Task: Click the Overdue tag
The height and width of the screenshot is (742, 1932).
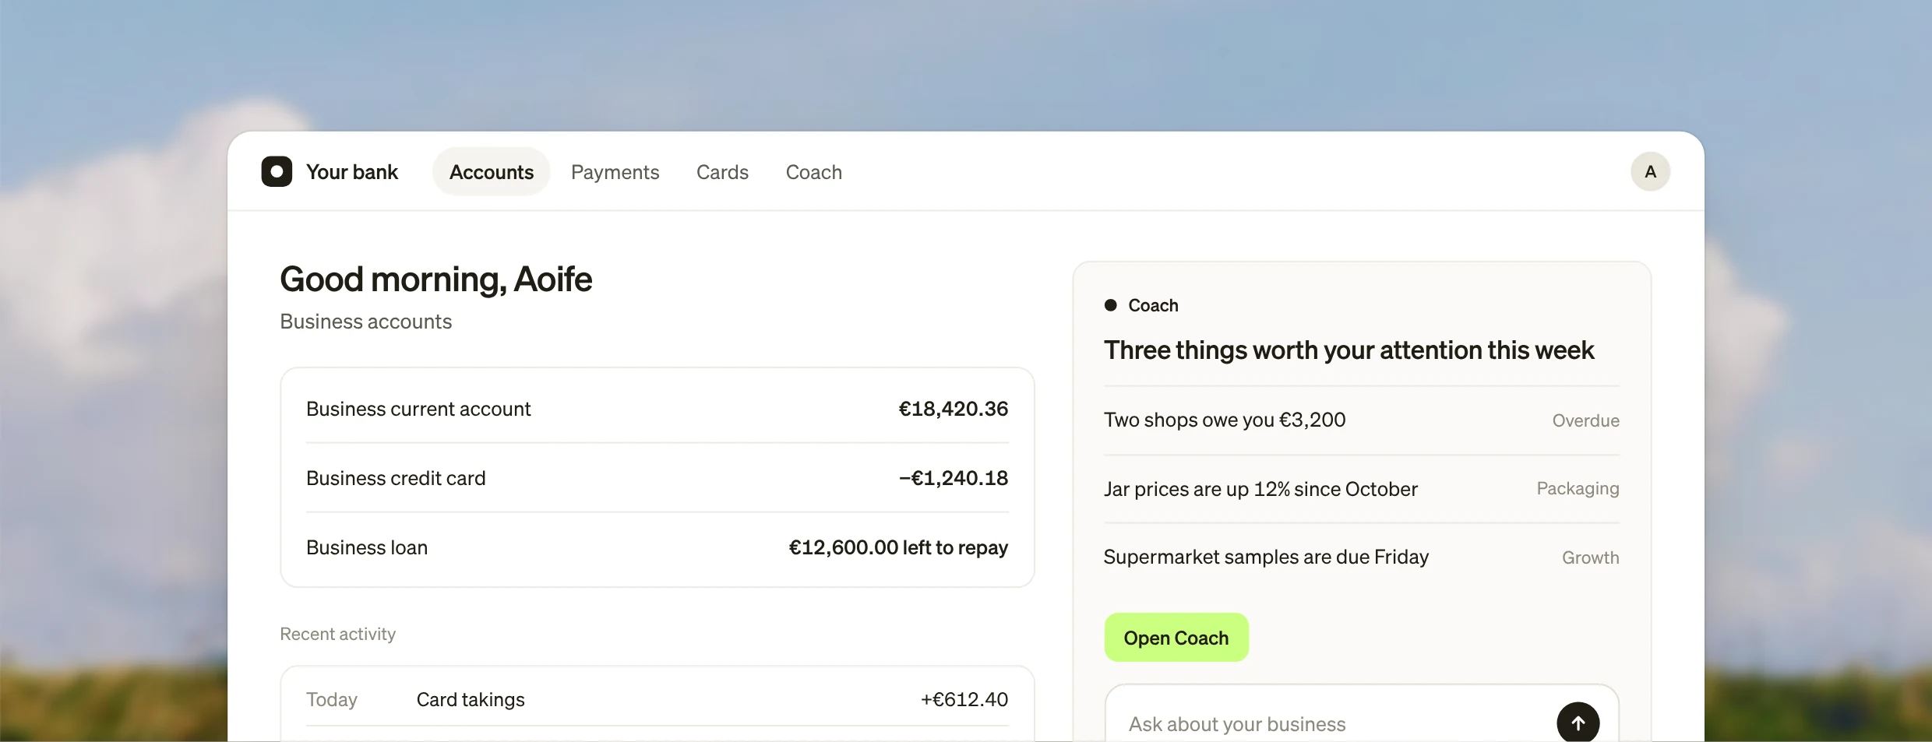Action: (x=1585, y=420)
